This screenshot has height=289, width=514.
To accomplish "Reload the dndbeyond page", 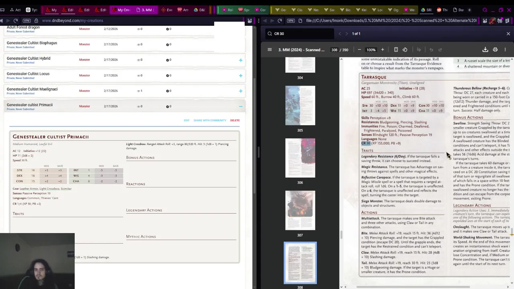I will click(16, 20).
